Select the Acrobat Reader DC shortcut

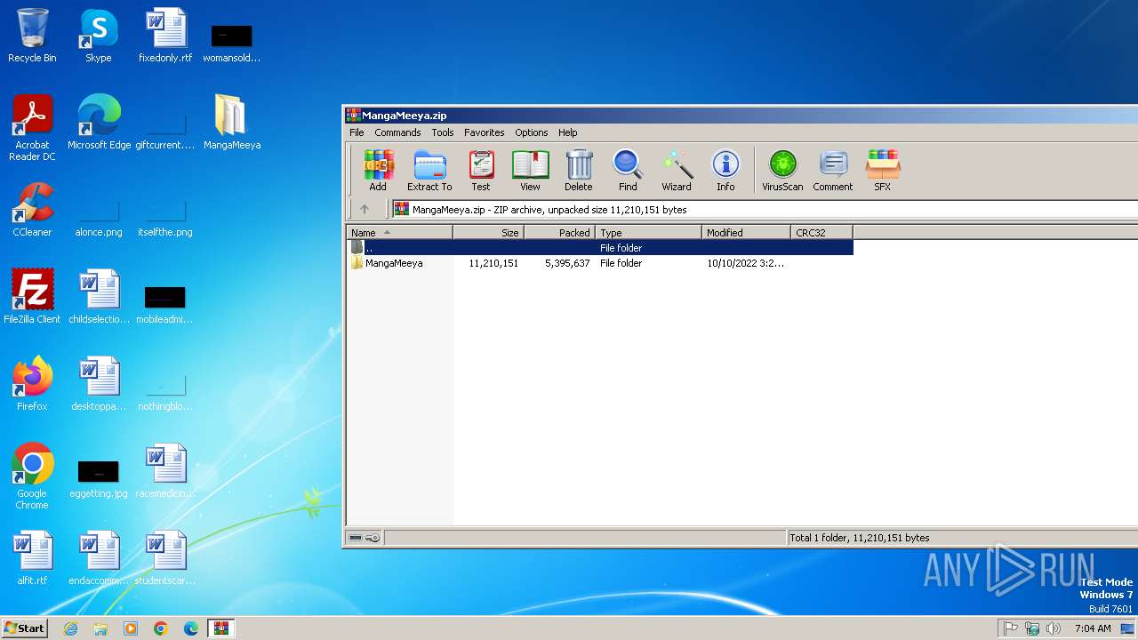32,128
